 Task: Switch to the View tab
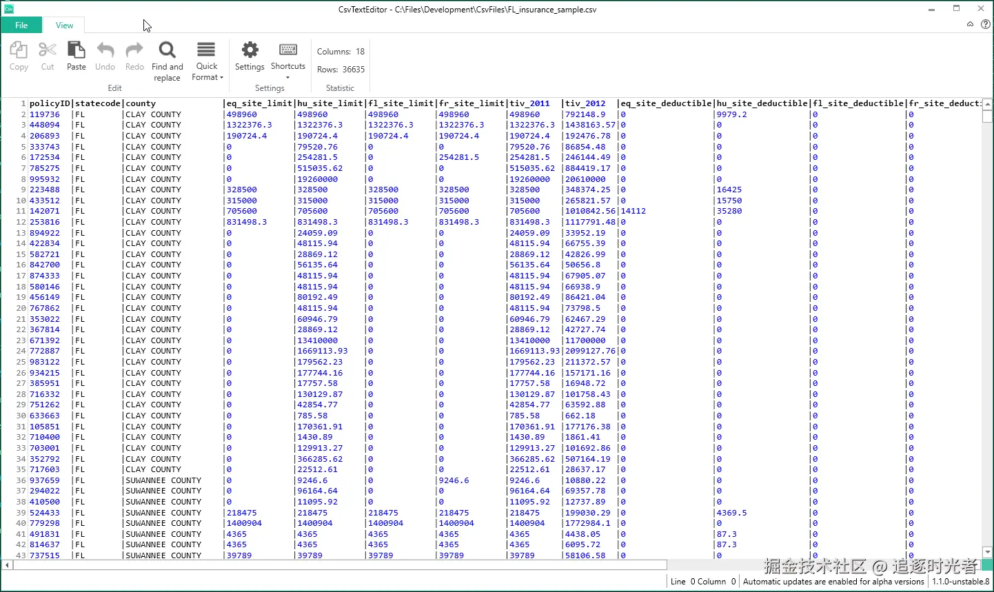[x=64, y=25]
